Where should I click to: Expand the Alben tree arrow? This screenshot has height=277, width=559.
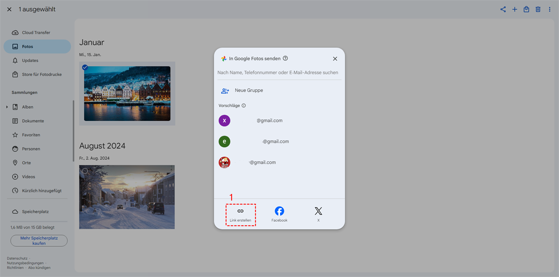[7, 107]
